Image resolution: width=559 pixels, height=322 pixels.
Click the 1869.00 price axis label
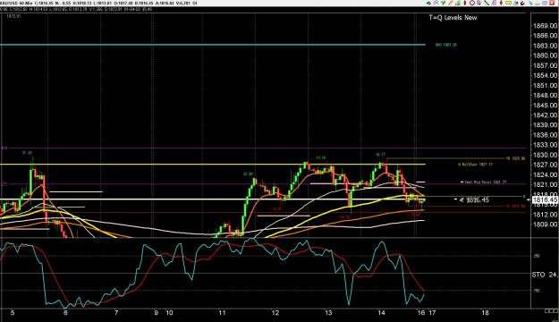click(x=545, y=26)
